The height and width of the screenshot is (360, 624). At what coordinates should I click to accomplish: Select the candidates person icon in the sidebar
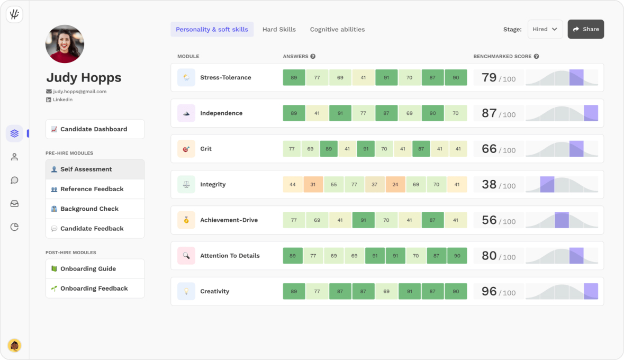(14, 157)
